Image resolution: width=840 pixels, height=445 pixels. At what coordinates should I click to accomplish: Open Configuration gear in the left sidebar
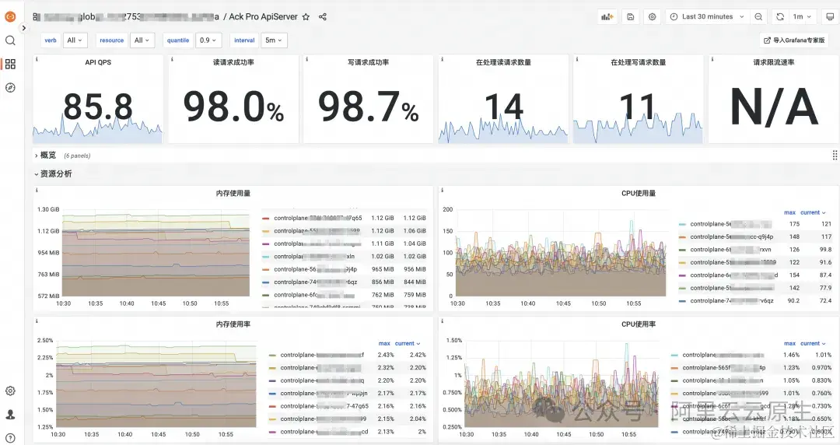(x=10, y=391)
